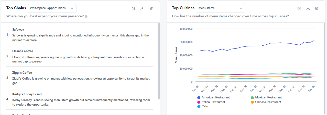Click the Dec' 25 x-axis label

(282, 88)
